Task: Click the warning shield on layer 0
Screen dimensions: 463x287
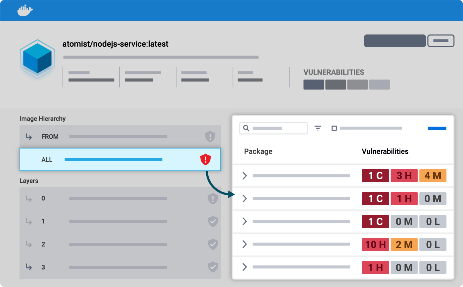Action: [212, 199]
